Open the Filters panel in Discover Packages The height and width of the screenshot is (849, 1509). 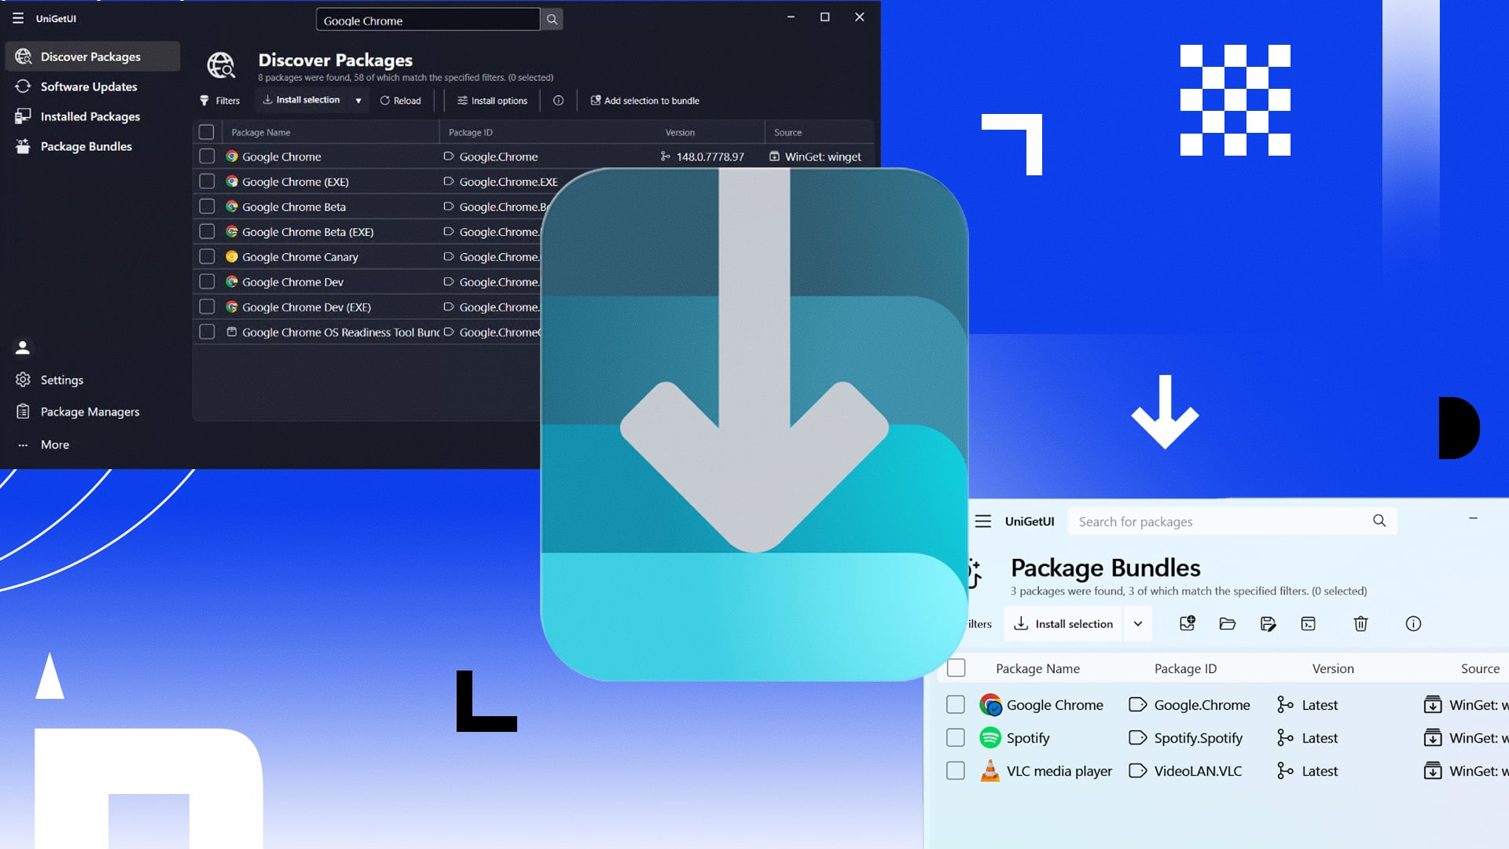(x=219, y=101)
